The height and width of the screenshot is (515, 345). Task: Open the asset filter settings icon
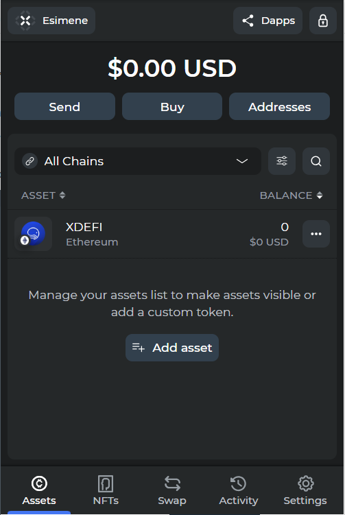coord(282,161)
